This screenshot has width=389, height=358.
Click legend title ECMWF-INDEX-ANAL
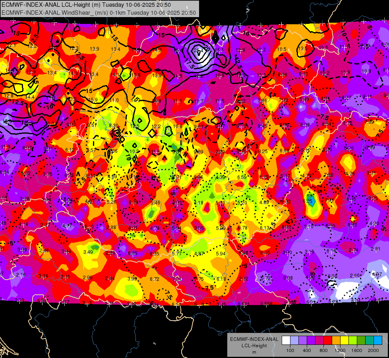point(254,339)
